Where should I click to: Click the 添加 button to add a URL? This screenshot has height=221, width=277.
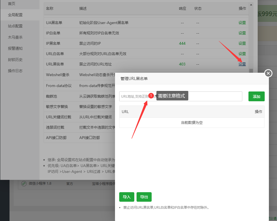pyautogui.click(x=256, y=96)
